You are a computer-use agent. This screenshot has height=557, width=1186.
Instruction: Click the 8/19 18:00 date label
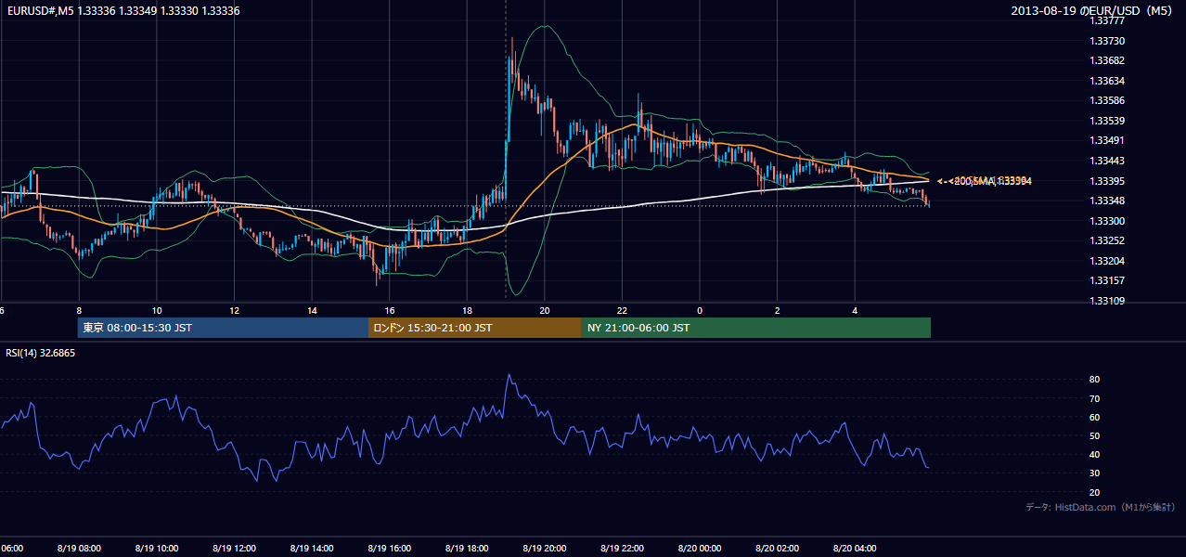(467, 548)
